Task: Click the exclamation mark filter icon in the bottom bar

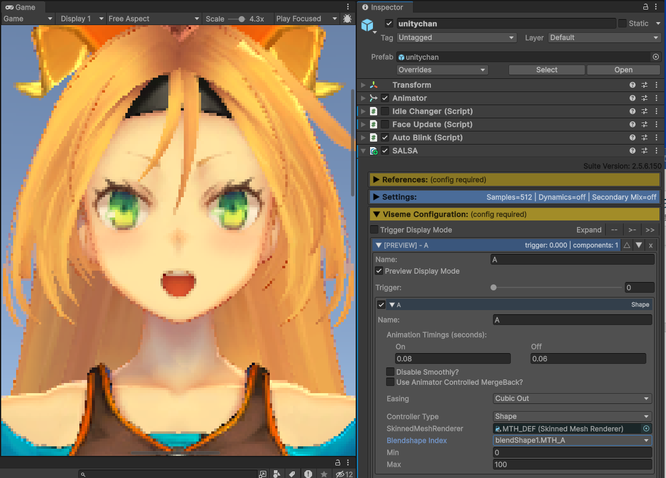Action: [x=308, y=474]
